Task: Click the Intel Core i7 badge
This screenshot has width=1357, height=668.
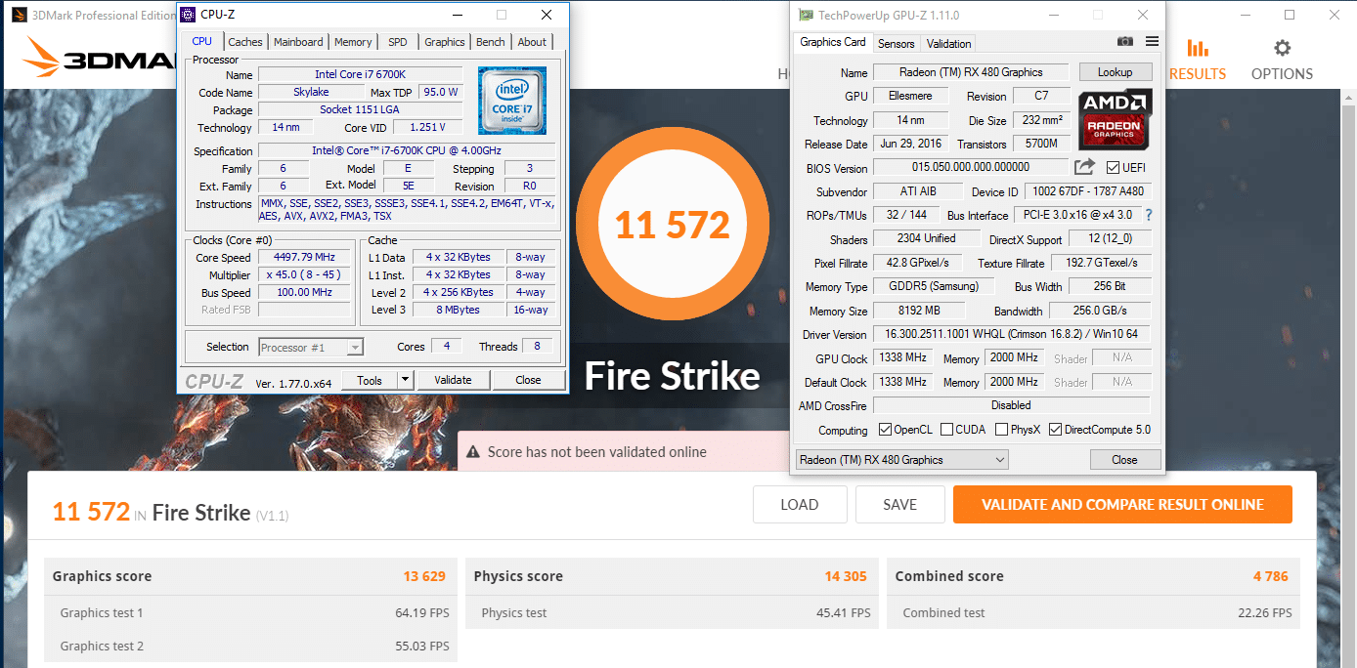Action: click(511, 101)
